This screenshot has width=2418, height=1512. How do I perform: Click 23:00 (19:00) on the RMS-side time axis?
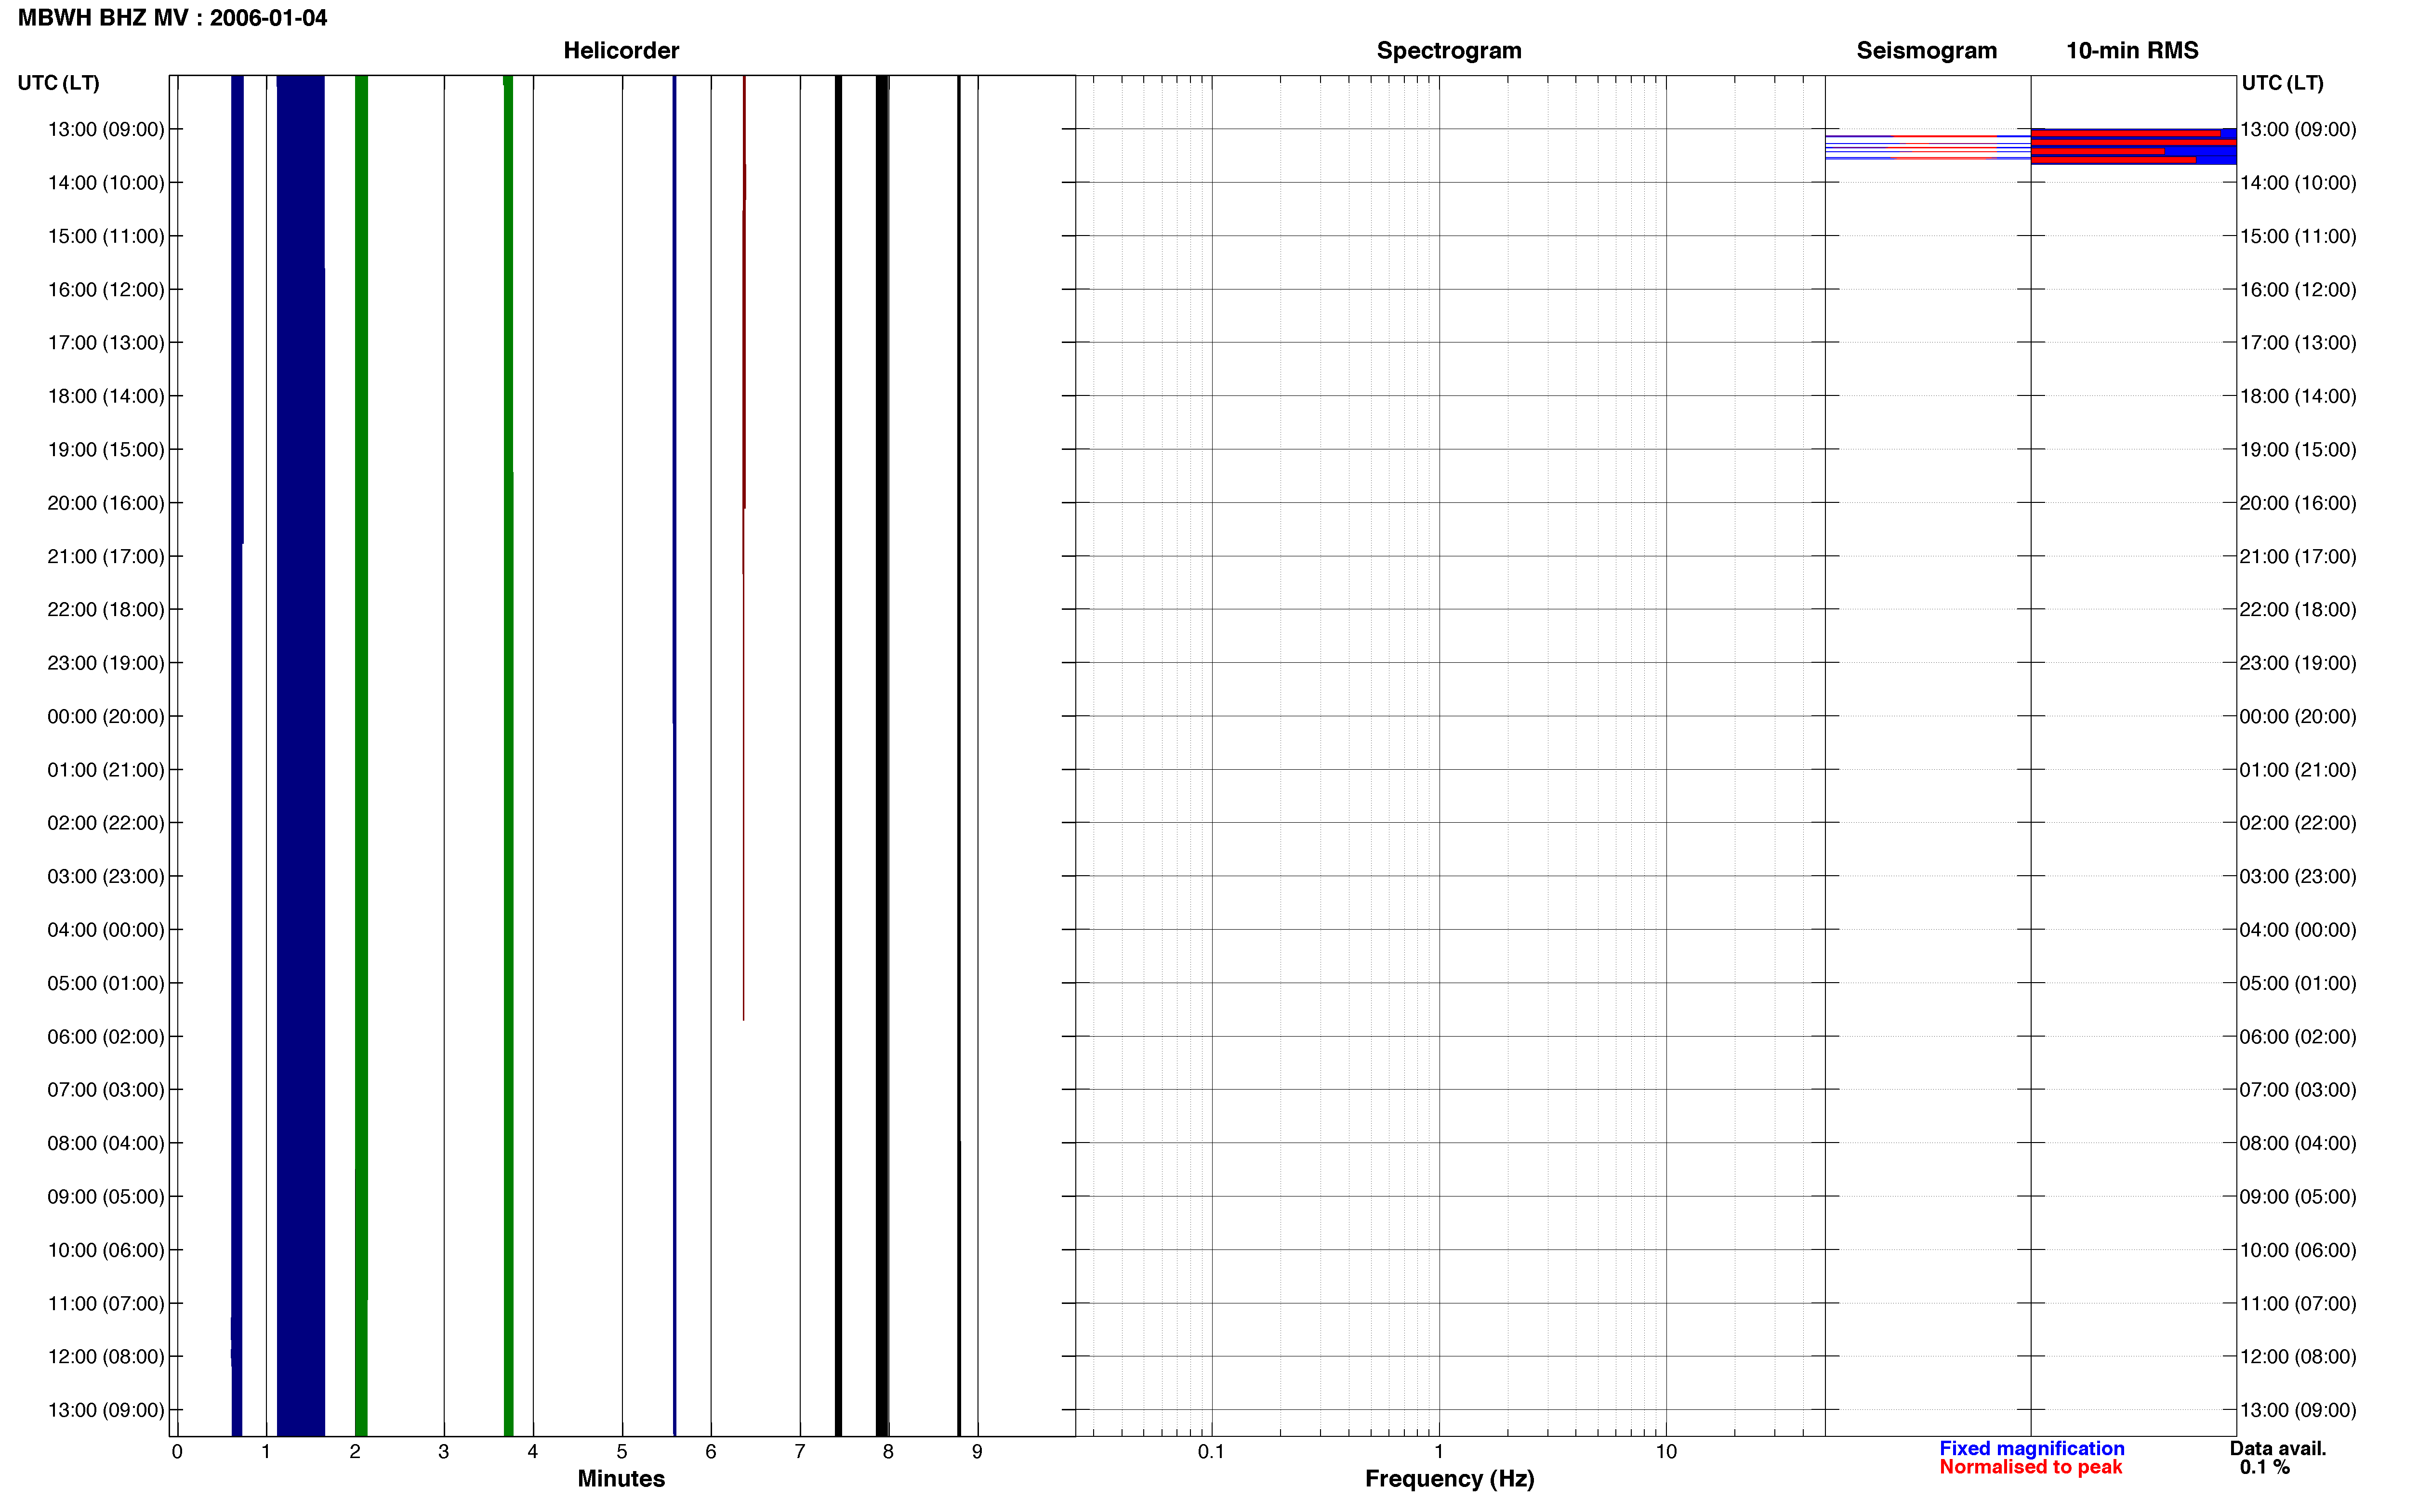(x=2298, y=663)
